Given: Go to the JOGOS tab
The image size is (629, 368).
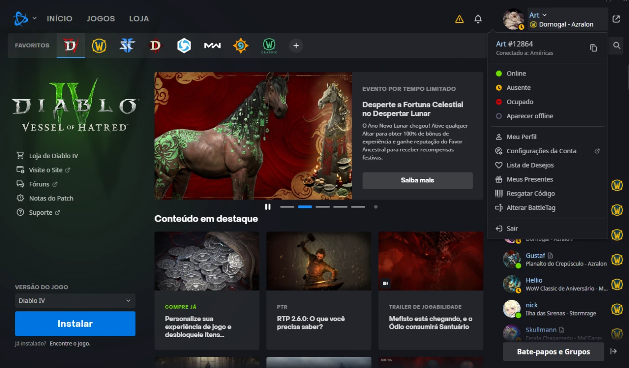Looking at the screenshot, I should click(101, 19).
